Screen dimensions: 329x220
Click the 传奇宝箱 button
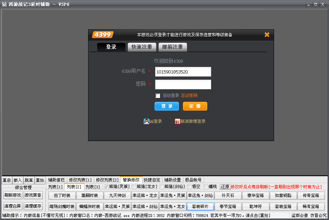click(x=311, y=196)
